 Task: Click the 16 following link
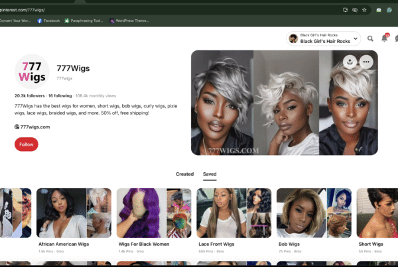[x=60, y=95]
